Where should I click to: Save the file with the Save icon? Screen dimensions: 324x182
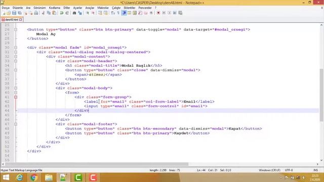pyautogui.click(x=14, y=13)
